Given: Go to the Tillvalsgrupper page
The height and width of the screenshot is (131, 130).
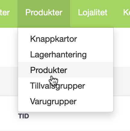Looking at the screenshot, I should [66, 85].
